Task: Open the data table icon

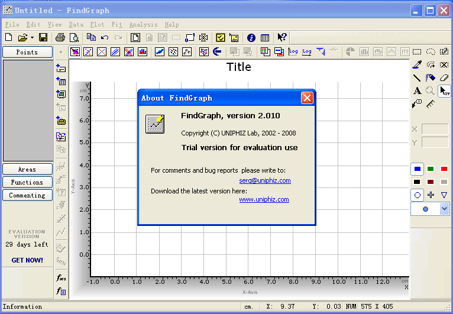Action: tap(265, 38)
